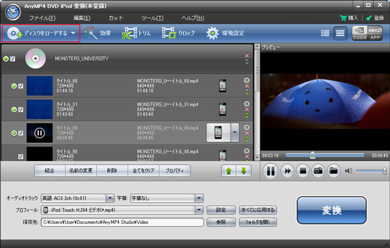Stop the preview playback
Viewport: 390px width, 248px height.
coord(303,171)
